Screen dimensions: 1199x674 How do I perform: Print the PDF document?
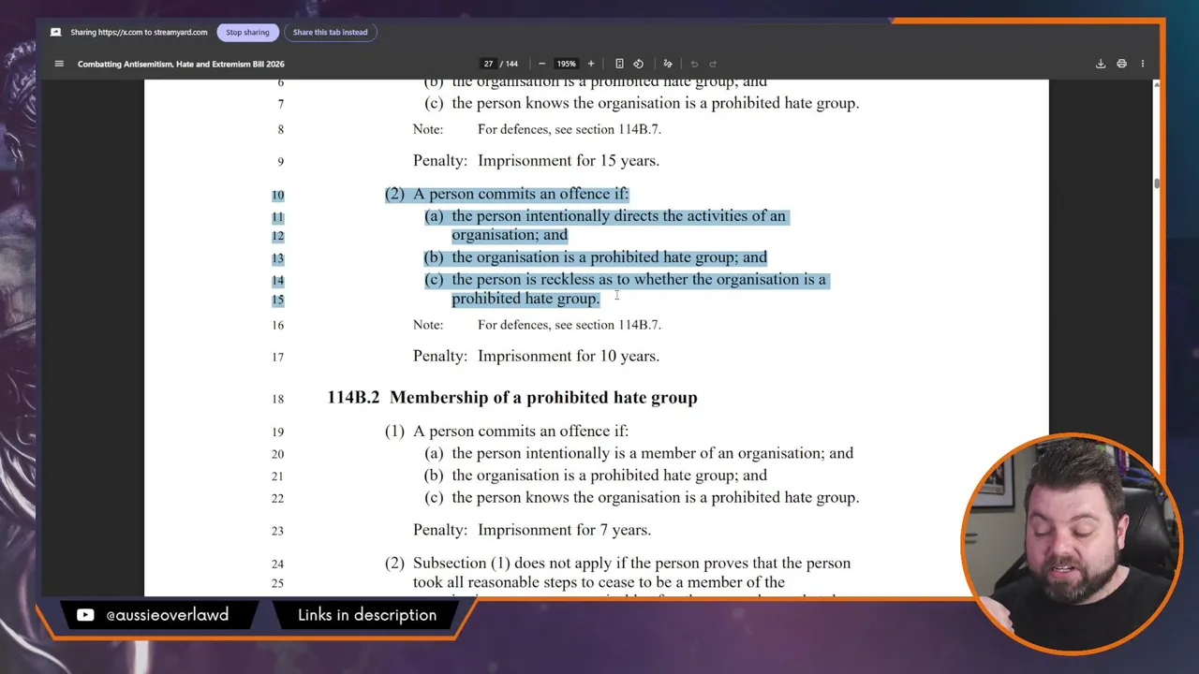tap(1121, 64)
